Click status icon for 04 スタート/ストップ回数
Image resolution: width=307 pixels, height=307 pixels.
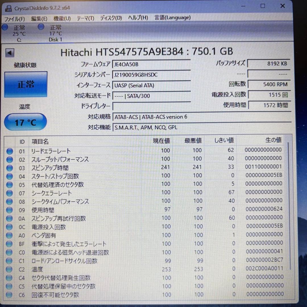tap(10, 177)
